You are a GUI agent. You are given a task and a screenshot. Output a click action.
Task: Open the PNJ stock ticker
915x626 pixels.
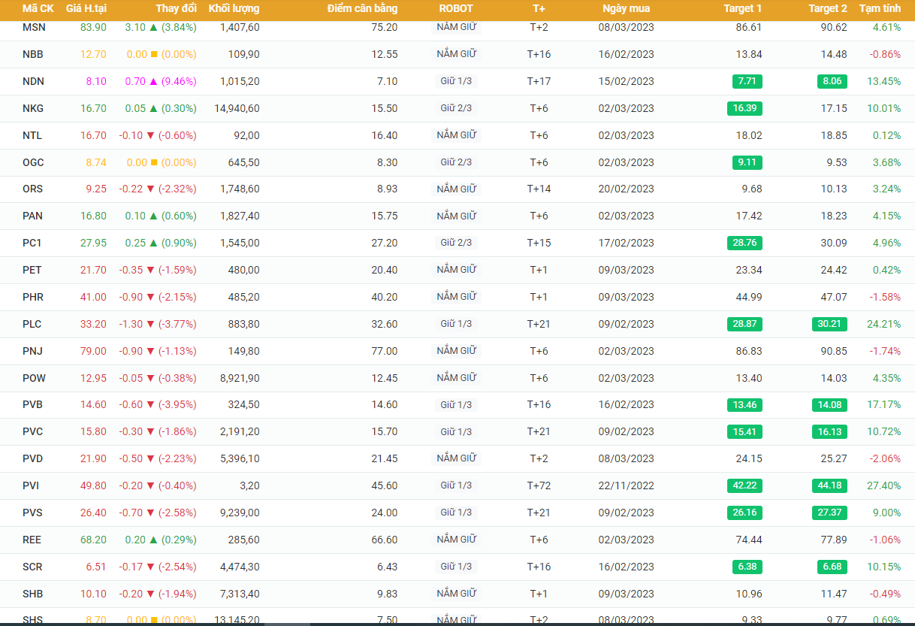pyautogui.click(x=33, y=351)
